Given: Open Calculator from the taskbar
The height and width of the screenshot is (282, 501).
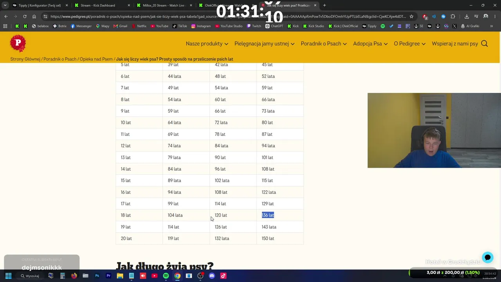Looking at the screenshot, I should pyautogui.click(x=62, y=276).
